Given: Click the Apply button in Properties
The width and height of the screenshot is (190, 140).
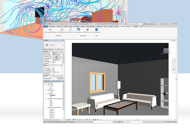Looking at the screenshot, I should coord(60,78).
